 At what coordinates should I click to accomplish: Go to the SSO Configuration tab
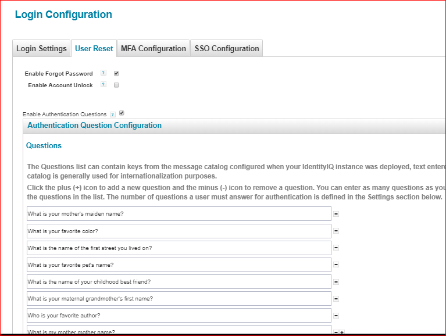point(227,48)
